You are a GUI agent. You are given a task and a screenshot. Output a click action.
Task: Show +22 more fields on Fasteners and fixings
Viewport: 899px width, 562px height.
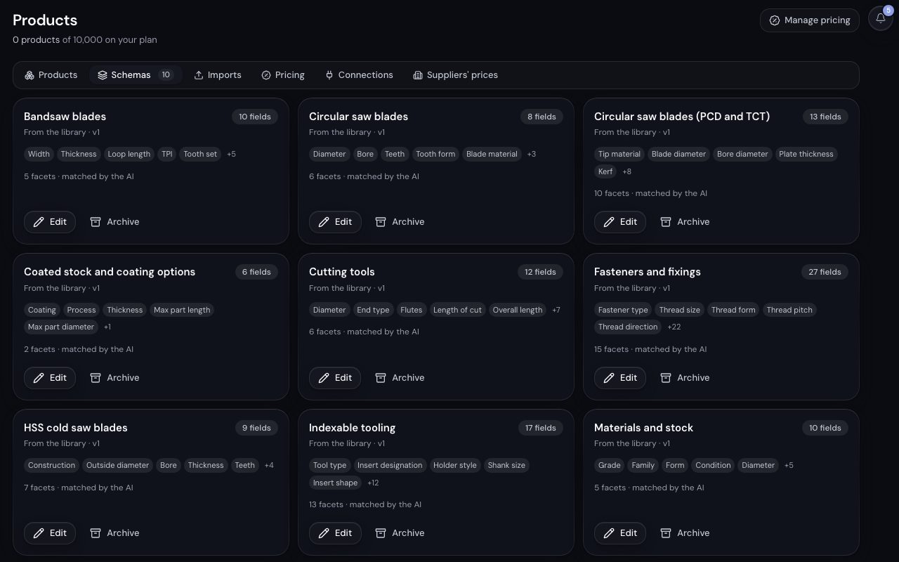[674, 327]
